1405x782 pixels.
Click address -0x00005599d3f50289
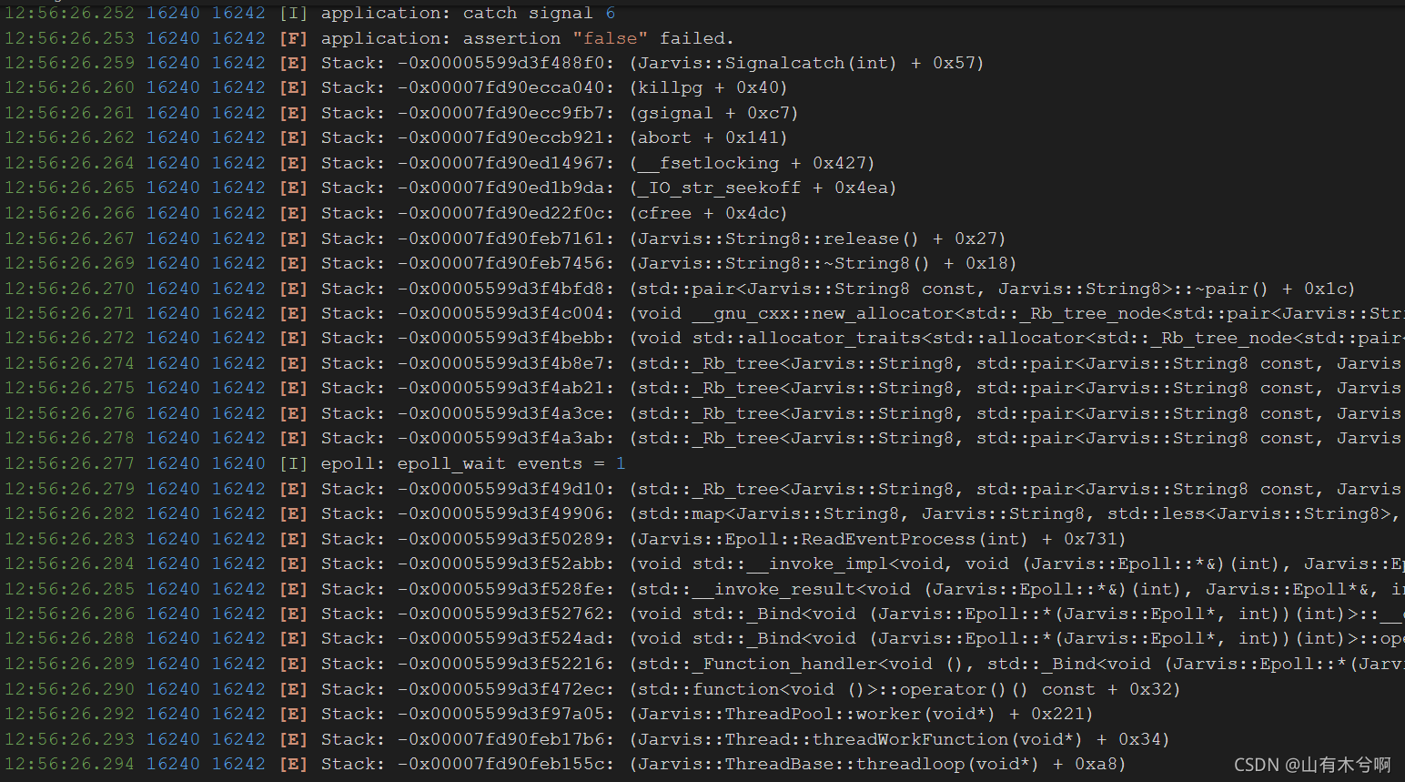pyautogui.click(x=506, y=539)
